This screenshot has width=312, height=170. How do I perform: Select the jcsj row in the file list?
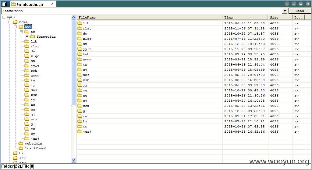click(193, 131)
